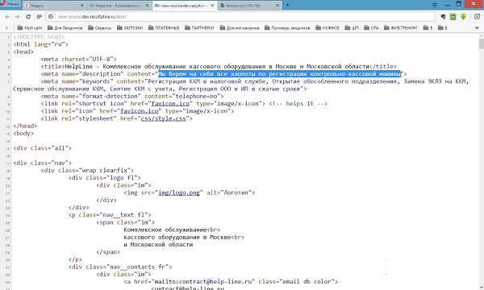
Task: Go forward to next page
Action: tap(17, 17)
